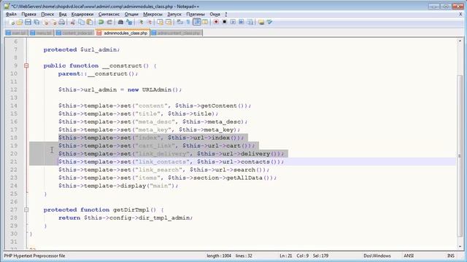Save the recorded macro icon
The image size is (467, 262).
coord(250,23)
